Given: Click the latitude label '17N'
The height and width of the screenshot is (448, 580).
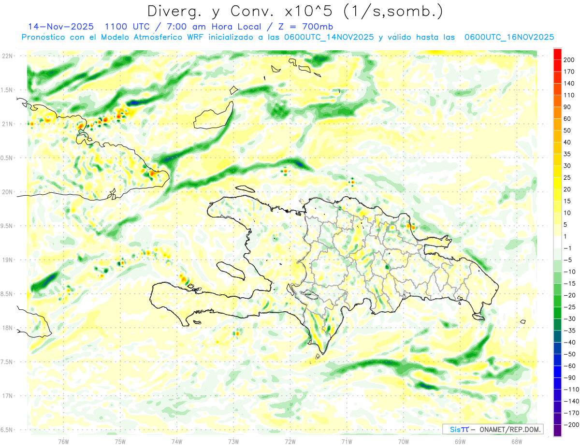Looking at the screenshot, I should tap(7, 396).
